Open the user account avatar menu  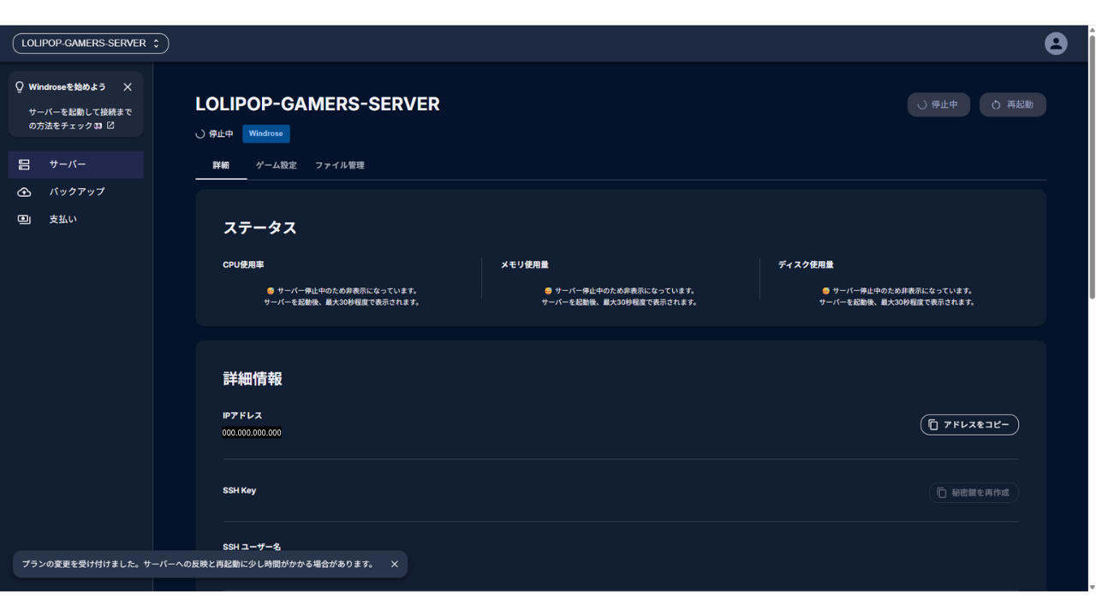click(1056, 44)
